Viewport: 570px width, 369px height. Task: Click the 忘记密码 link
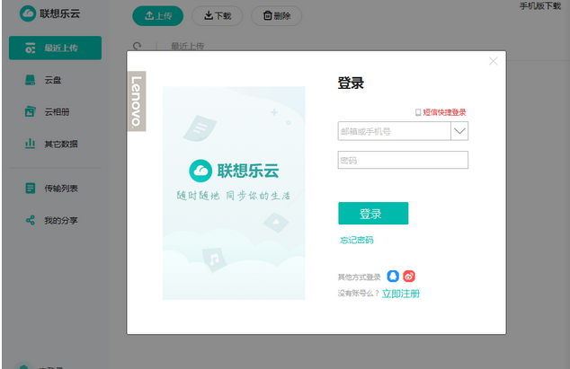pos(357,240)
